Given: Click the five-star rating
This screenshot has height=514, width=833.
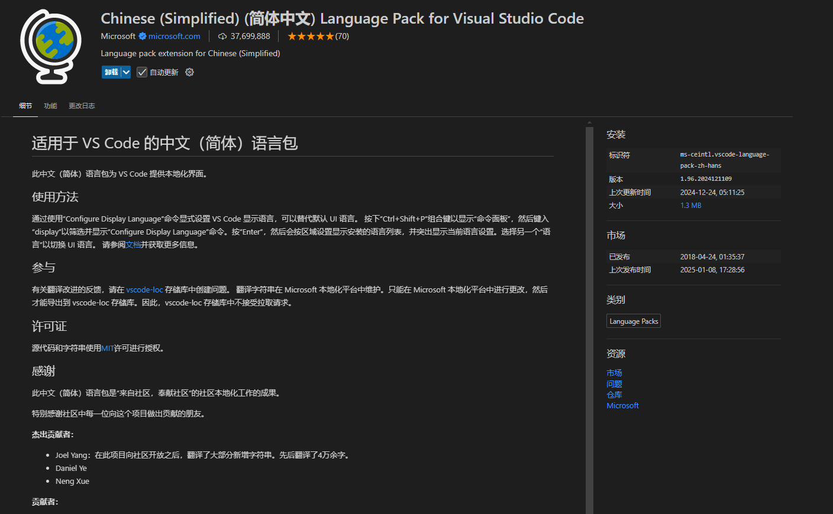Looking at the screenshot, I should tap(311, 36).
